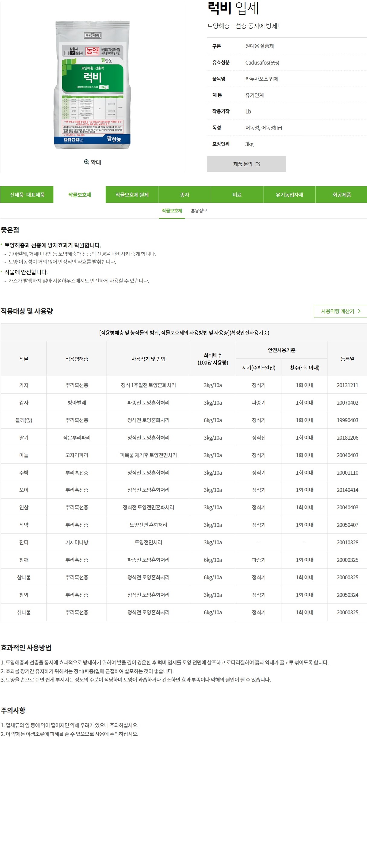Click the 럭비 입제 product title
This screenshot has height=863, width=367.
tap(233, 8)
